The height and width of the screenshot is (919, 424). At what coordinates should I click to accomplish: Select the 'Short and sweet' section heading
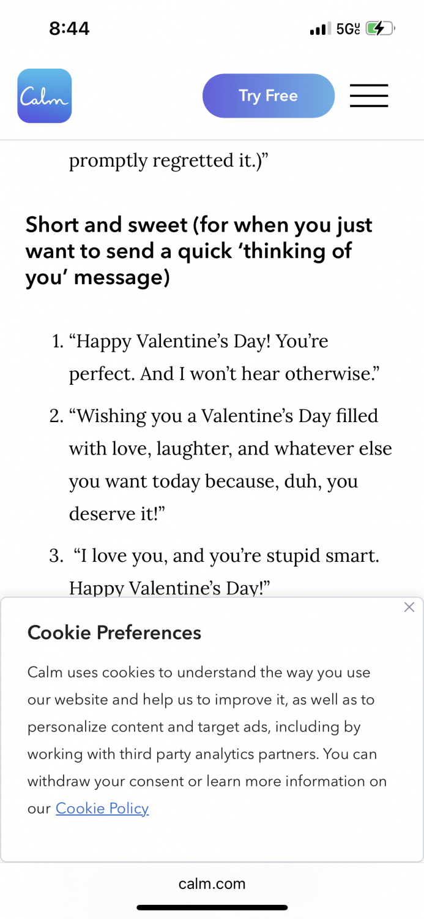coord(199,251)
